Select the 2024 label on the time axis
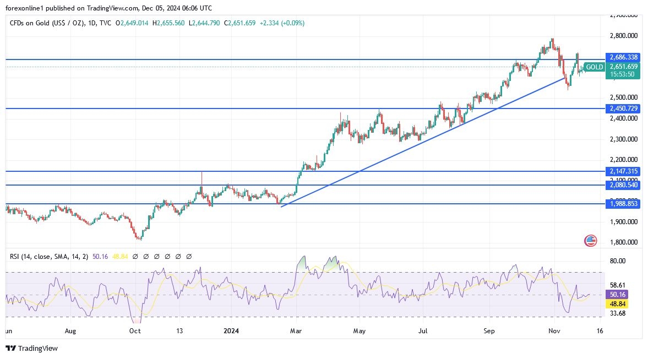The image size is (648, 358). tap(231, 331)
